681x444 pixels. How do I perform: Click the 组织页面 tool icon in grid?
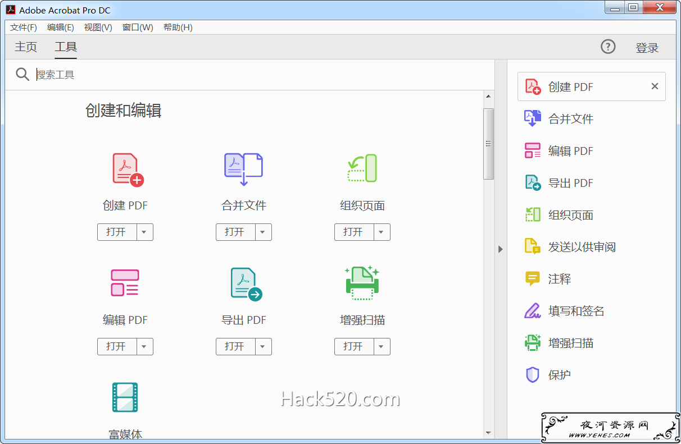click(362, 168)
